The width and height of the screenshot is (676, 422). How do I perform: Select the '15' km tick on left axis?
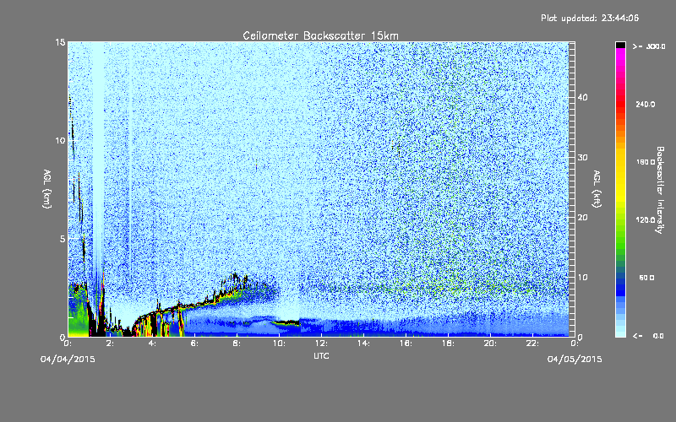point(60,42)
